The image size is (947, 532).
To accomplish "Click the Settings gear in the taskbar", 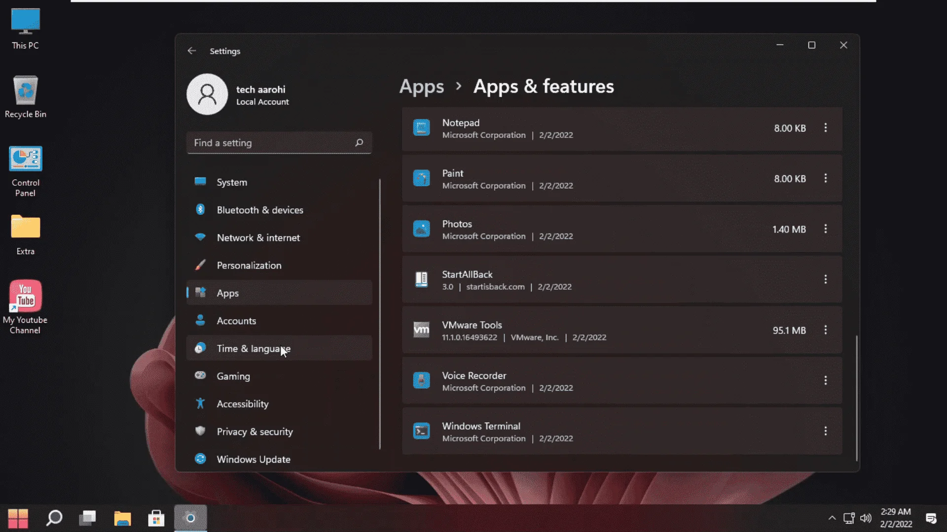I will (190, 518).
